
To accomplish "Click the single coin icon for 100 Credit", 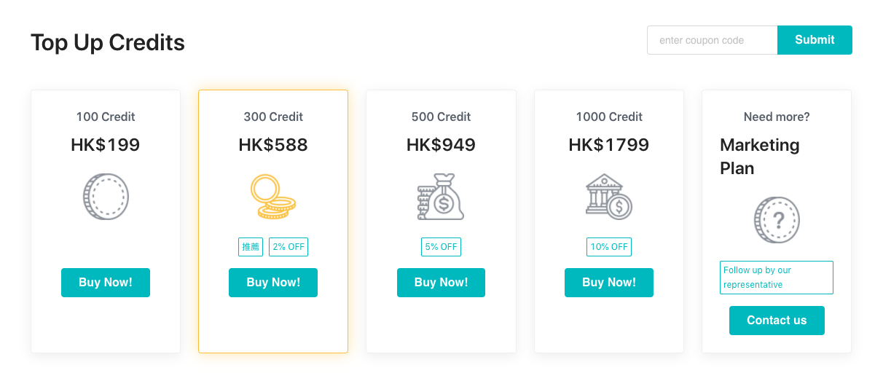I will pos(106,197).
